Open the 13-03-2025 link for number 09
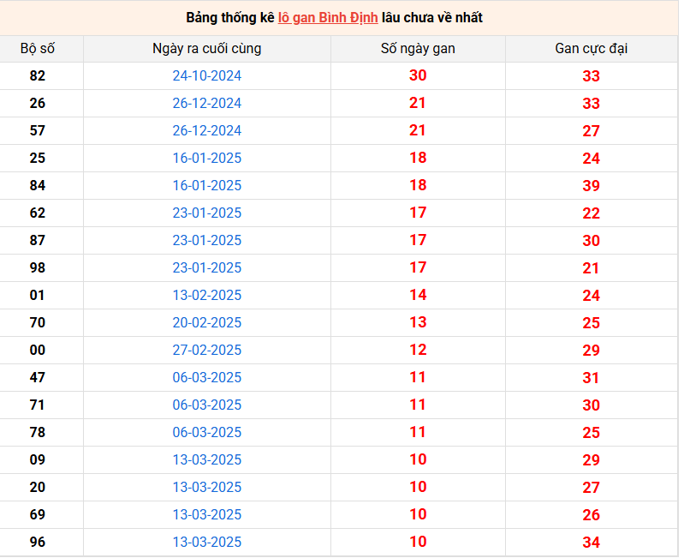 coord(207,459)
